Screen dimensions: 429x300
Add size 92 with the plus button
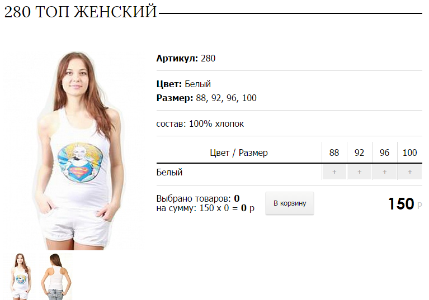click(x=359, y=172)
